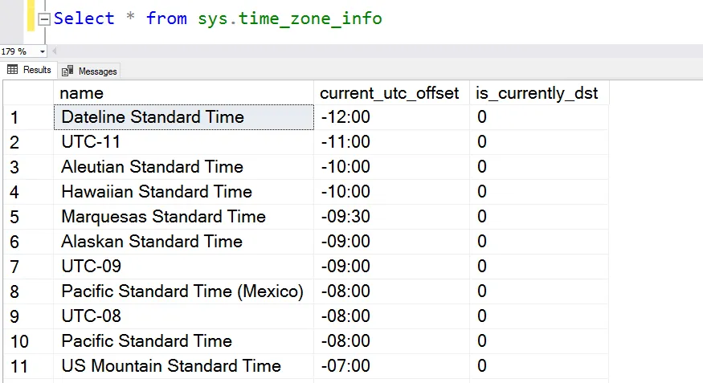Select the Aleutian Standard Time cell
Viewport: 703px width, 383px height.
tap(184, 167)
